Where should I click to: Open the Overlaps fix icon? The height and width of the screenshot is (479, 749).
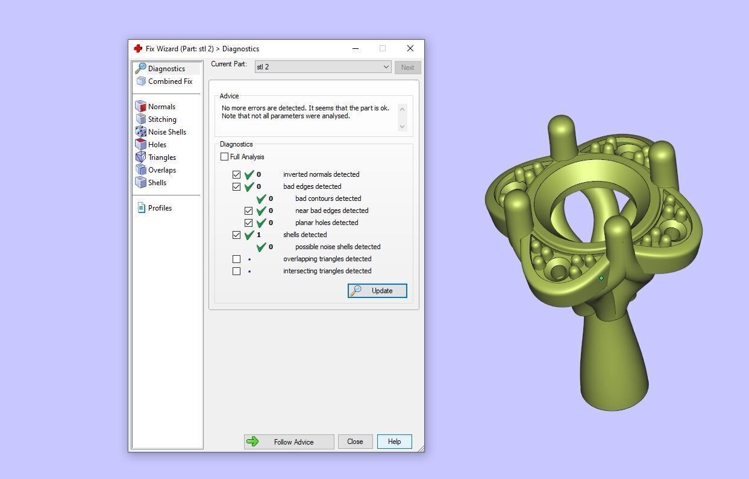pyautogui.click(x=141, y=170)
